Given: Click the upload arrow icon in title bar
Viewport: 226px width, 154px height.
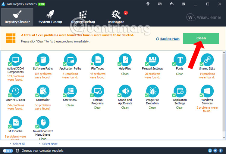Looking at the screenshot, I should point(148,4).
